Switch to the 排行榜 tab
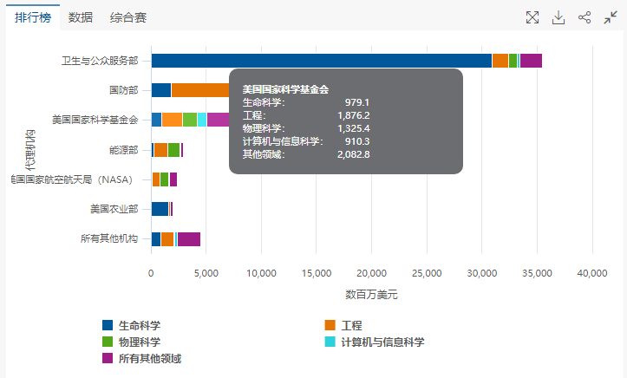The height and width of the screenshot is (378, 627). coord(33,17)
